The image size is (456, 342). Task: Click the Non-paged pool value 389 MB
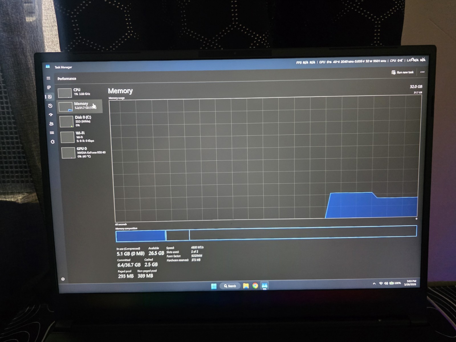[145, 276]
